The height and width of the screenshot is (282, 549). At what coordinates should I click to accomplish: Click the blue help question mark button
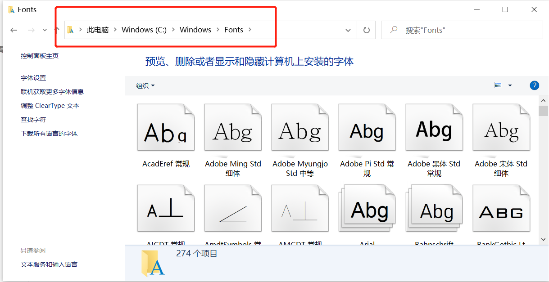(534, 85)
